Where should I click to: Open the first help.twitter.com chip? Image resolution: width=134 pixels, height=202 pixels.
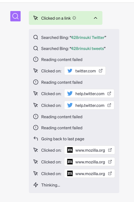89,94
